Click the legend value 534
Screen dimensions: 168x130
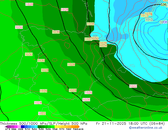[41, 129]
